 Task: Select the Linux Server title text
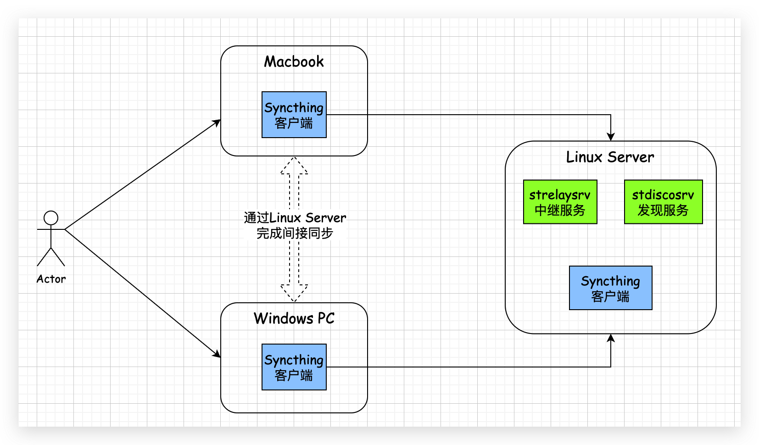coord(610,157)
